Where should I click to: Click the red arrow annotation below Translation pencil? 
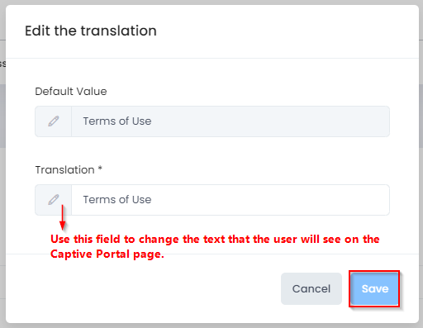pyautogui.click(x=63, y=217)
